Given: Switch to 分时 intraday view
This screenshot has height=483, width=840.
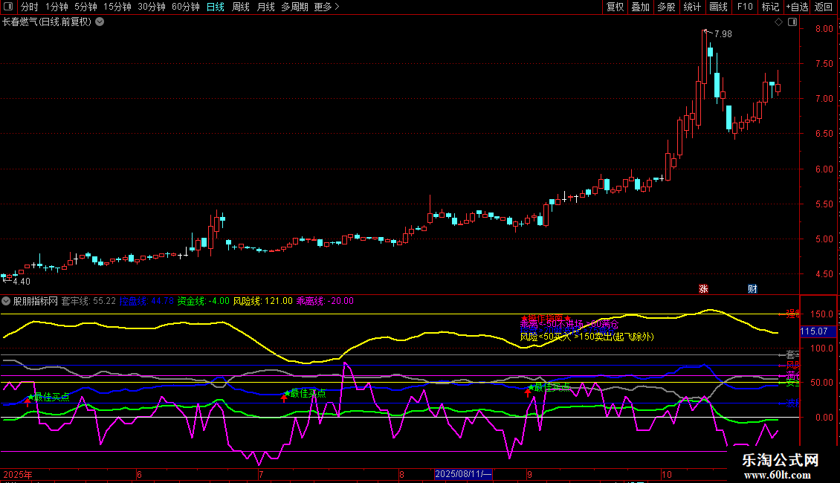Looking at the screenshot, I should (x=29, y=7).
